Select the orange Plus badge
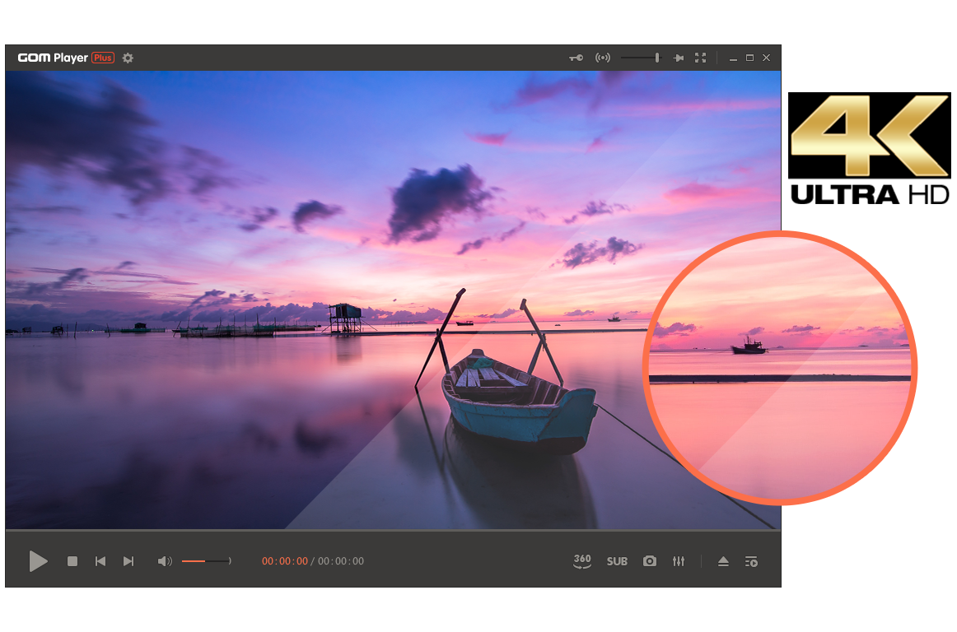 103,58
